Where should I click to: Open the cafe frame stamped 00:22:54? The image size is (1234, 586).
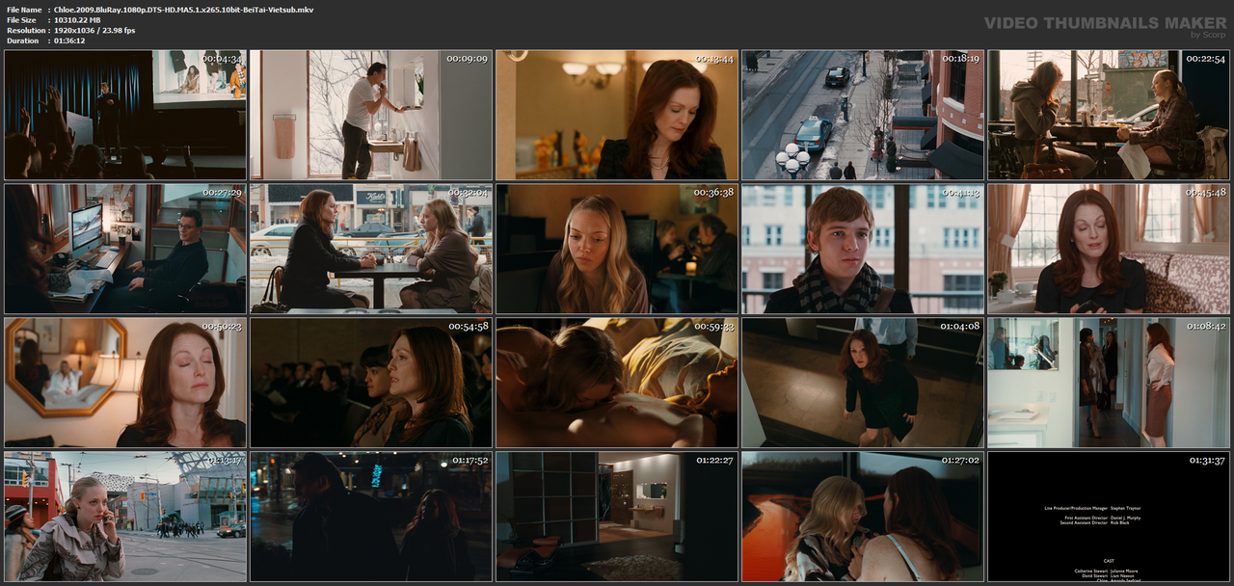click(x=1109, y=116)
